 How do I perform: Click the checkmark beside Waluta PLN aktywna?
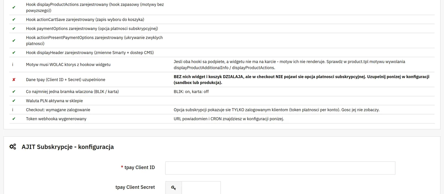(x=14, y=101)
